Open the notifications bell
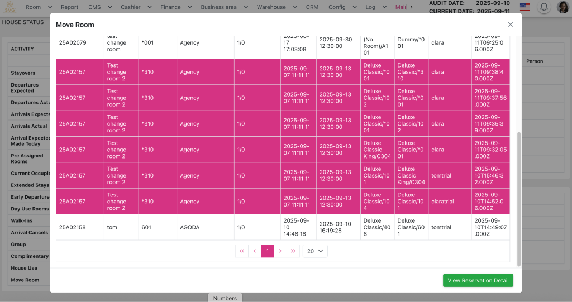The image size is (572, 302). pyautogui.click(x=543, y=7)
